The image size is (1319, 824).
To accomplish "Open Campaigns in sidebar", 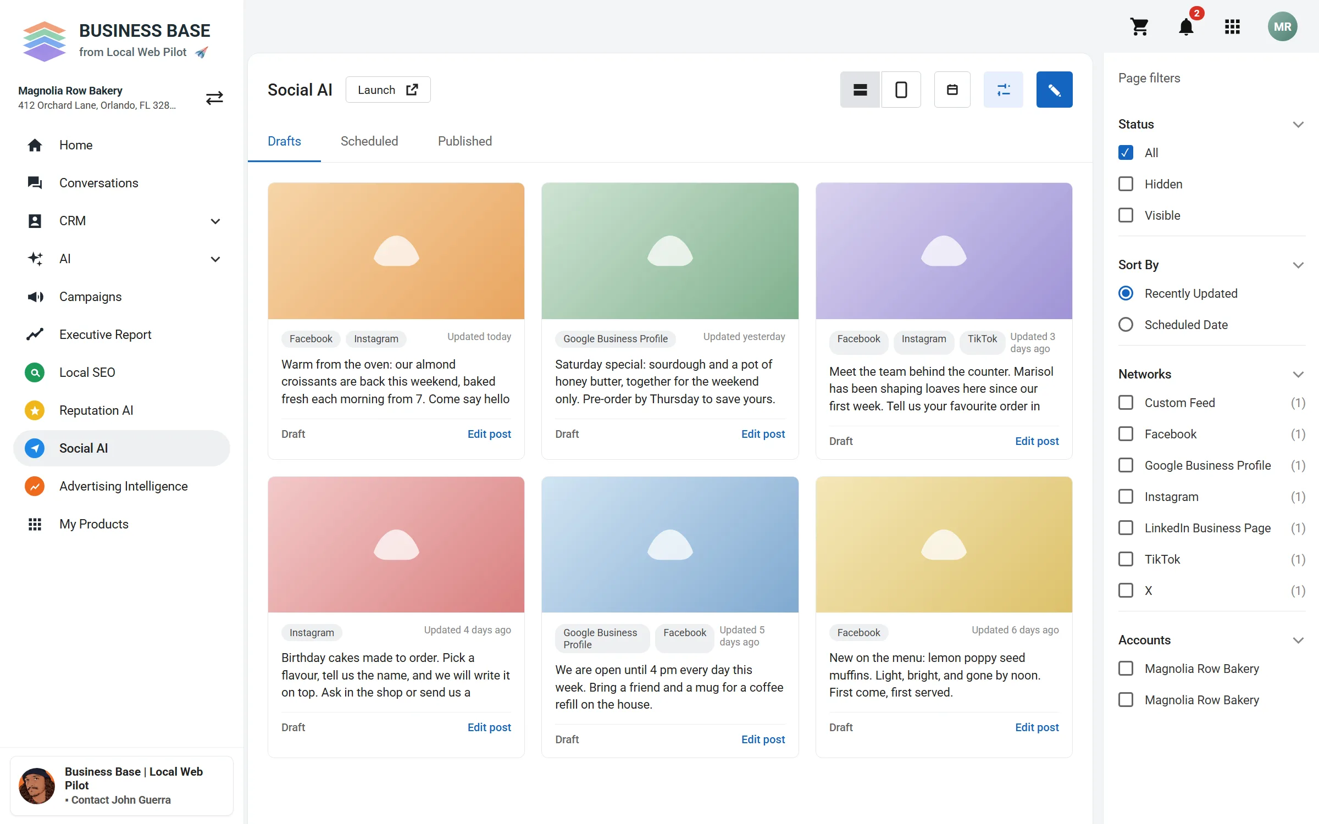I will 121,297.
